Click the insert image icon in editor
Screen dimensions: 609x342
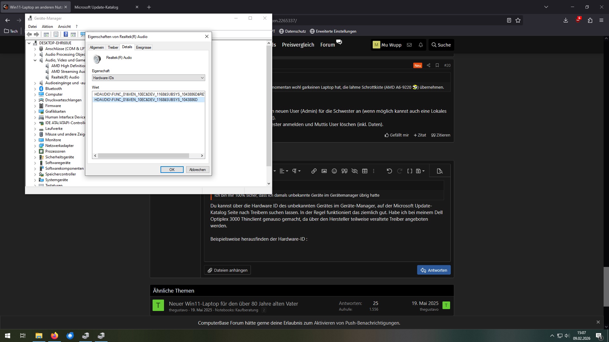(x=324, y=171)
